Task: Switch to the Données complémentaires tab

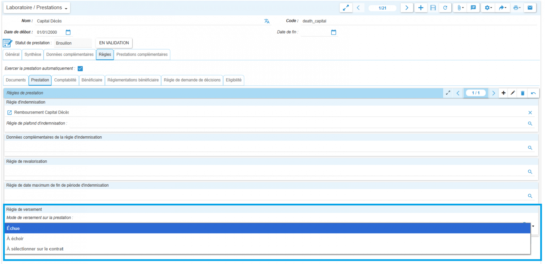Action: point(70,55)
